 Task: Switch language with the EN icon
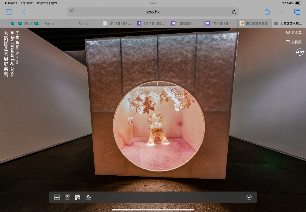tap(300, 52)
